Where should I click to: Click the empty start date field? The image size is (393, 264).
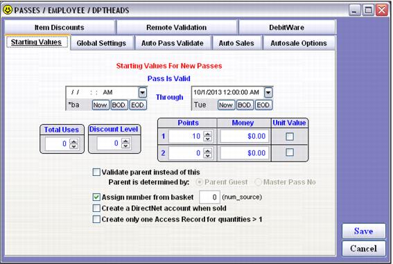click(103, 92)
